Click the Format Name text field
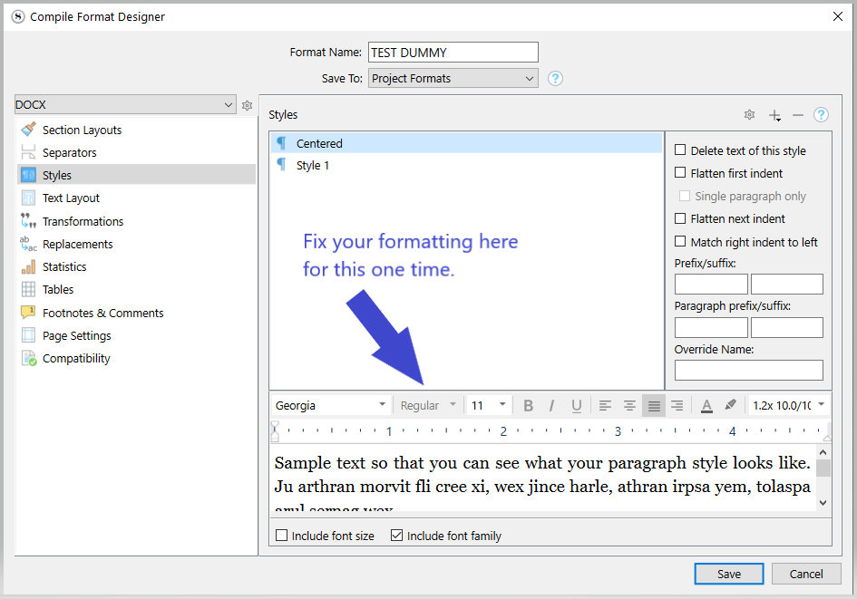Screen dimensions: 857x599 pyautogui.click(x=453, y=53)
